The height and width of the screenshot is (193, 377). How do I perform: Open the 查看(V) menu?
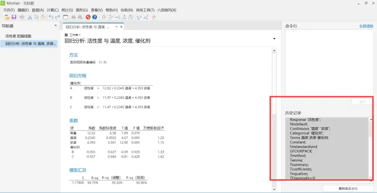[x=97, y=10]
